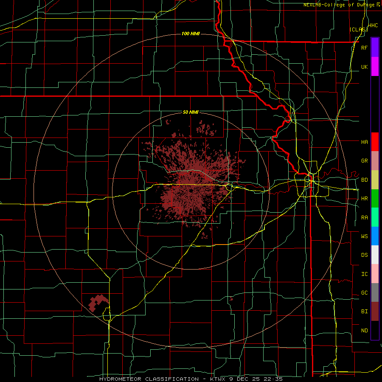
Task: Click the green HR legend color swatch
Action: click(375, 199)
